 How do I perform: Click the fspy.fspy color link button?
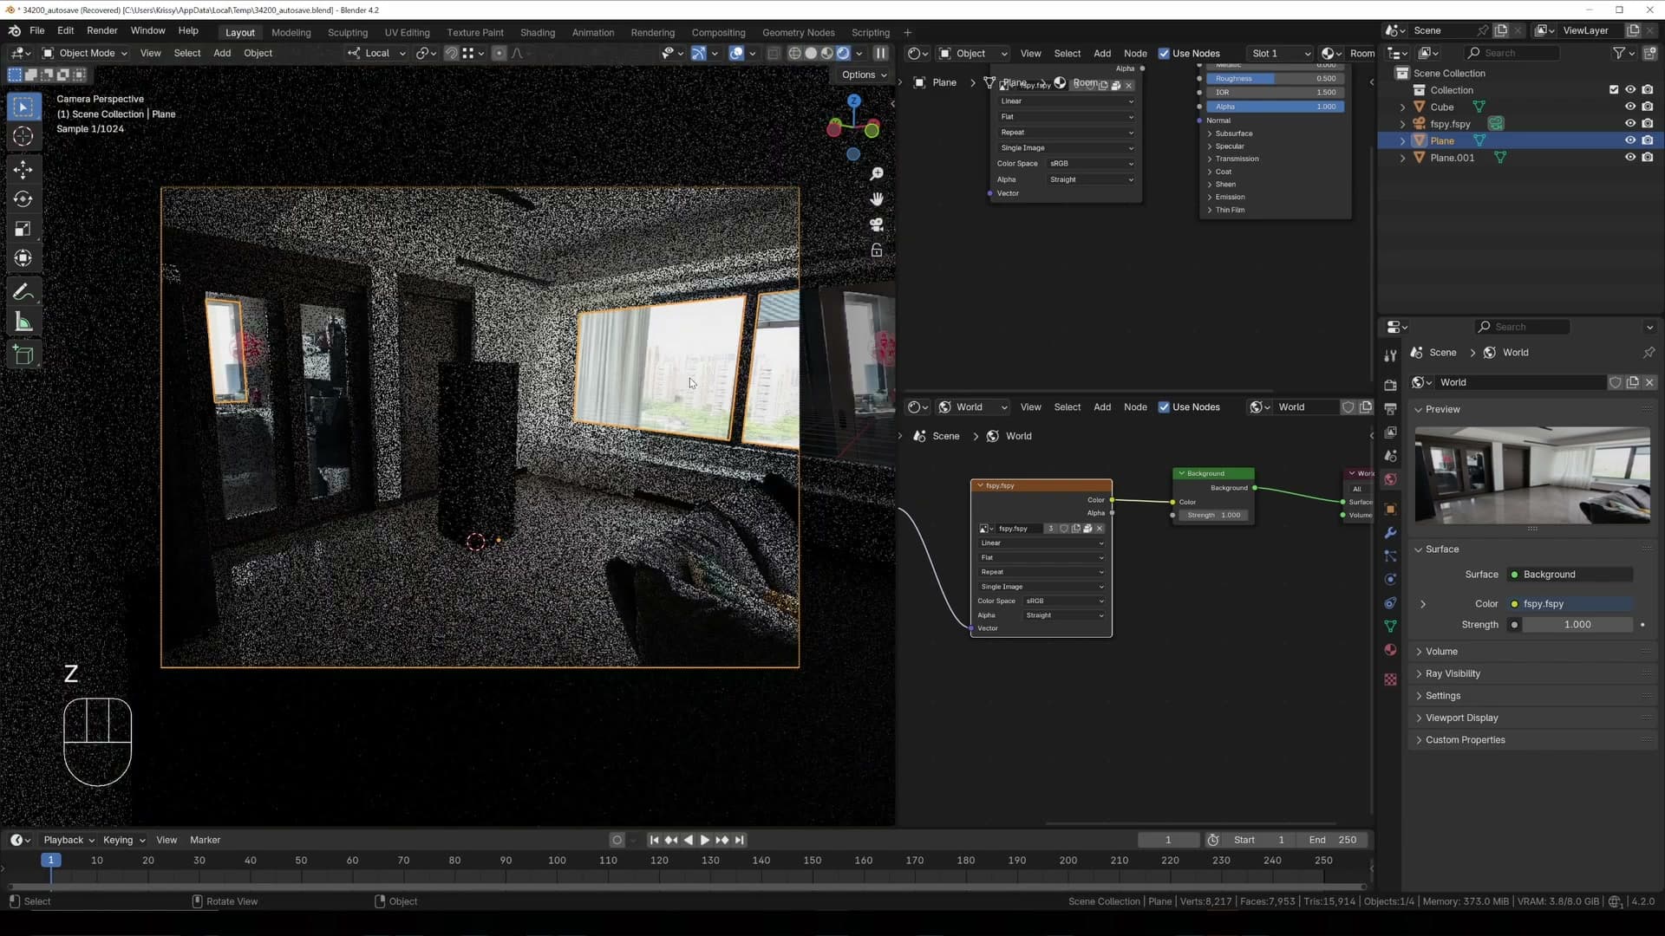tap(1570, 604)
